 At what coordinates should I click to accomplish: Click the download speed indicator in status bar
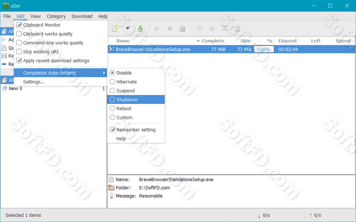tap(264, 215)
